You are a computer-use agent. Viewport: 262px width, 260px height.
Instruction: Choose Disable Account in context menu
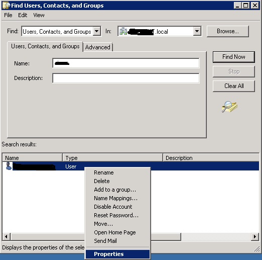117,207
